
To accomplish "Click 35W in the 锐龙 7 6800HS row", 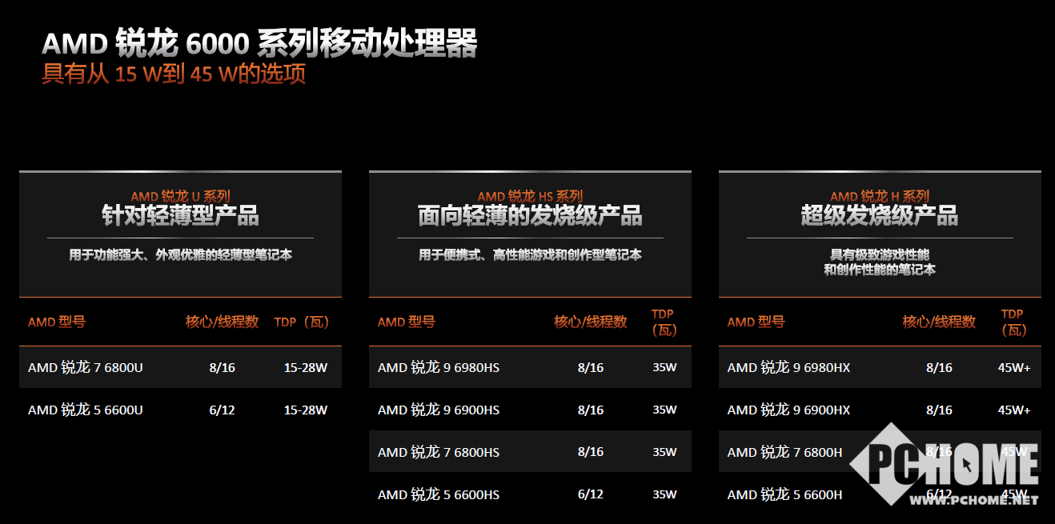I will (x=664, y=452).
